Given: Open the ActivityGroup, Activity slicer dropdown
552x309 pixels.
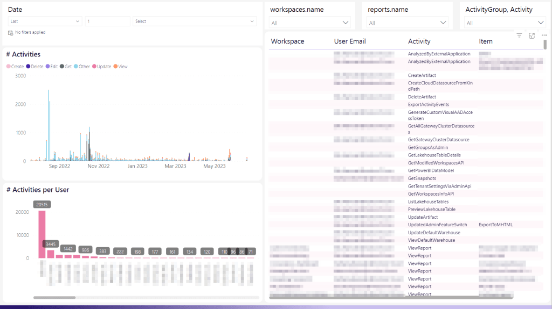Looking at the screenshot, I should pos(541,23).
